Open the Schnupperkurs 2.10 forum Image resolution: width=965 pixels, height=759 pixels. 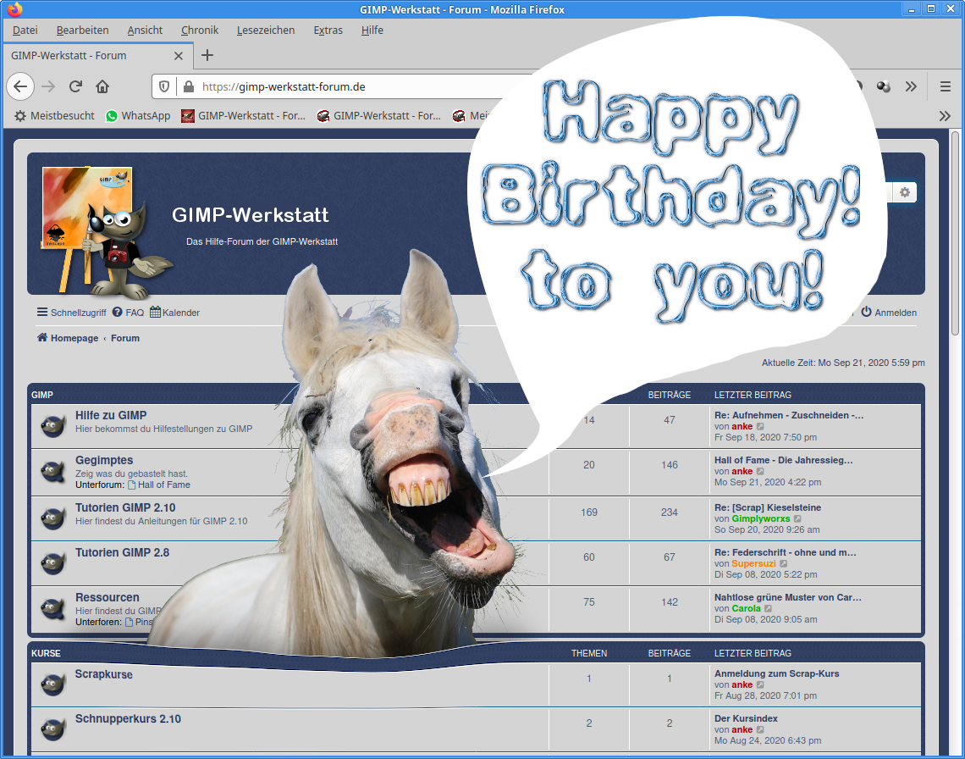click(x=128, y=719)
